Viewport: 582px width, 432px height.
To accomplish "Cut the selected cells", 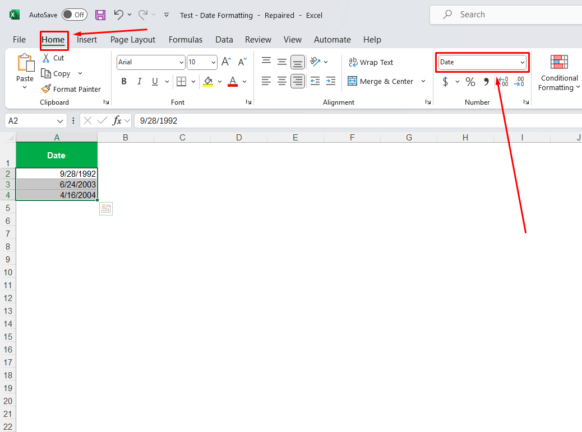I will point(53,58).
